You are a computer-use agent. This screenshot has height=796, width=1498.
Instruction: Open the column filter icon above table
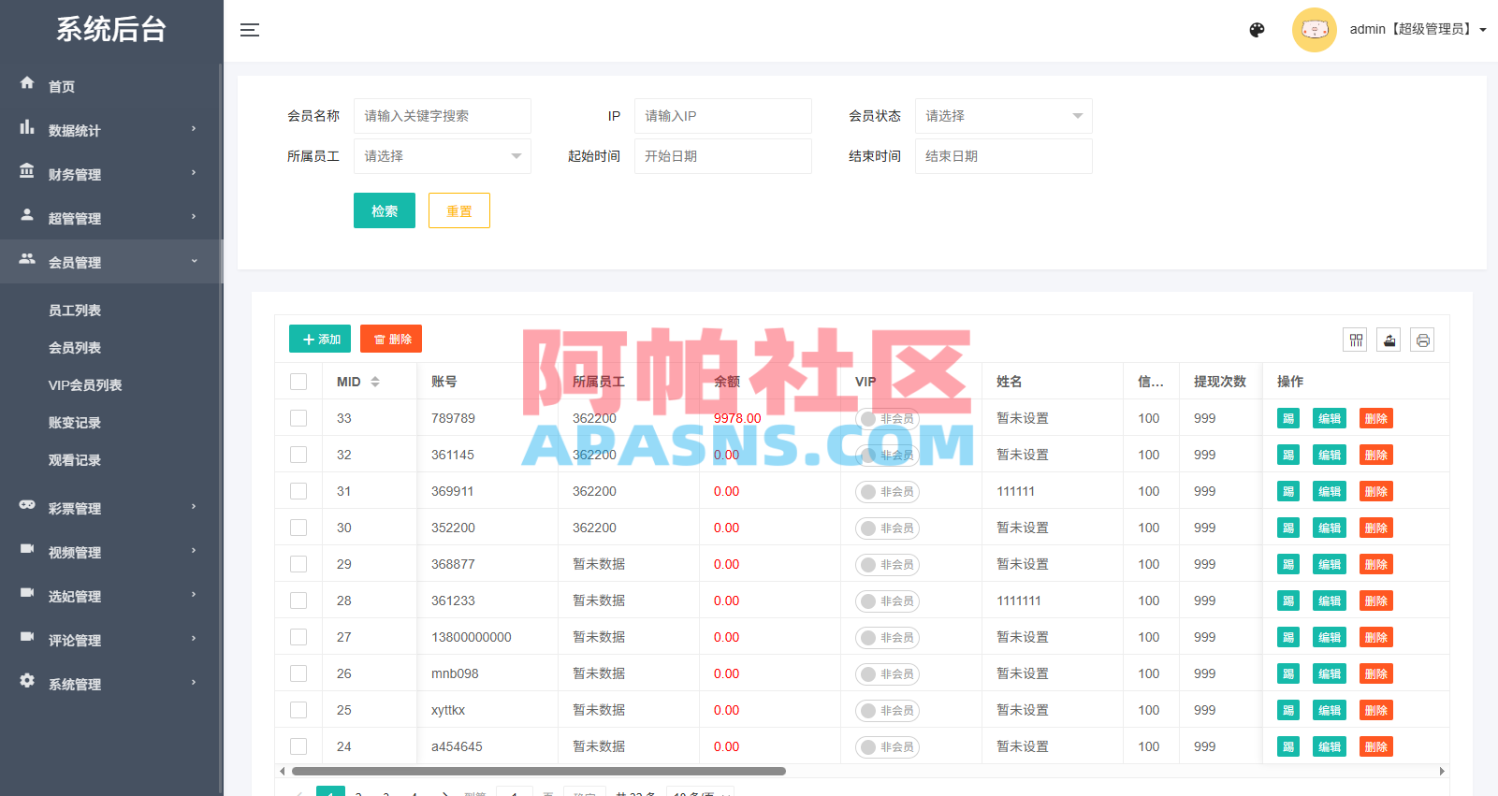[x=1356, y=340]
